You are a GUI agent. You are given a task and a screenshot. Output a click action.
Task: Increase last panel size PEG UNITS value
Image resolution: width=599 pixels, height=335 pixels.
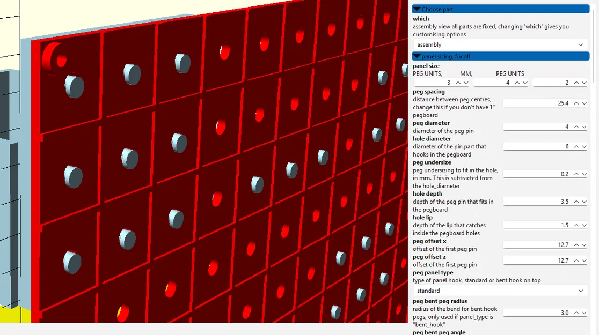click(576, 83)
